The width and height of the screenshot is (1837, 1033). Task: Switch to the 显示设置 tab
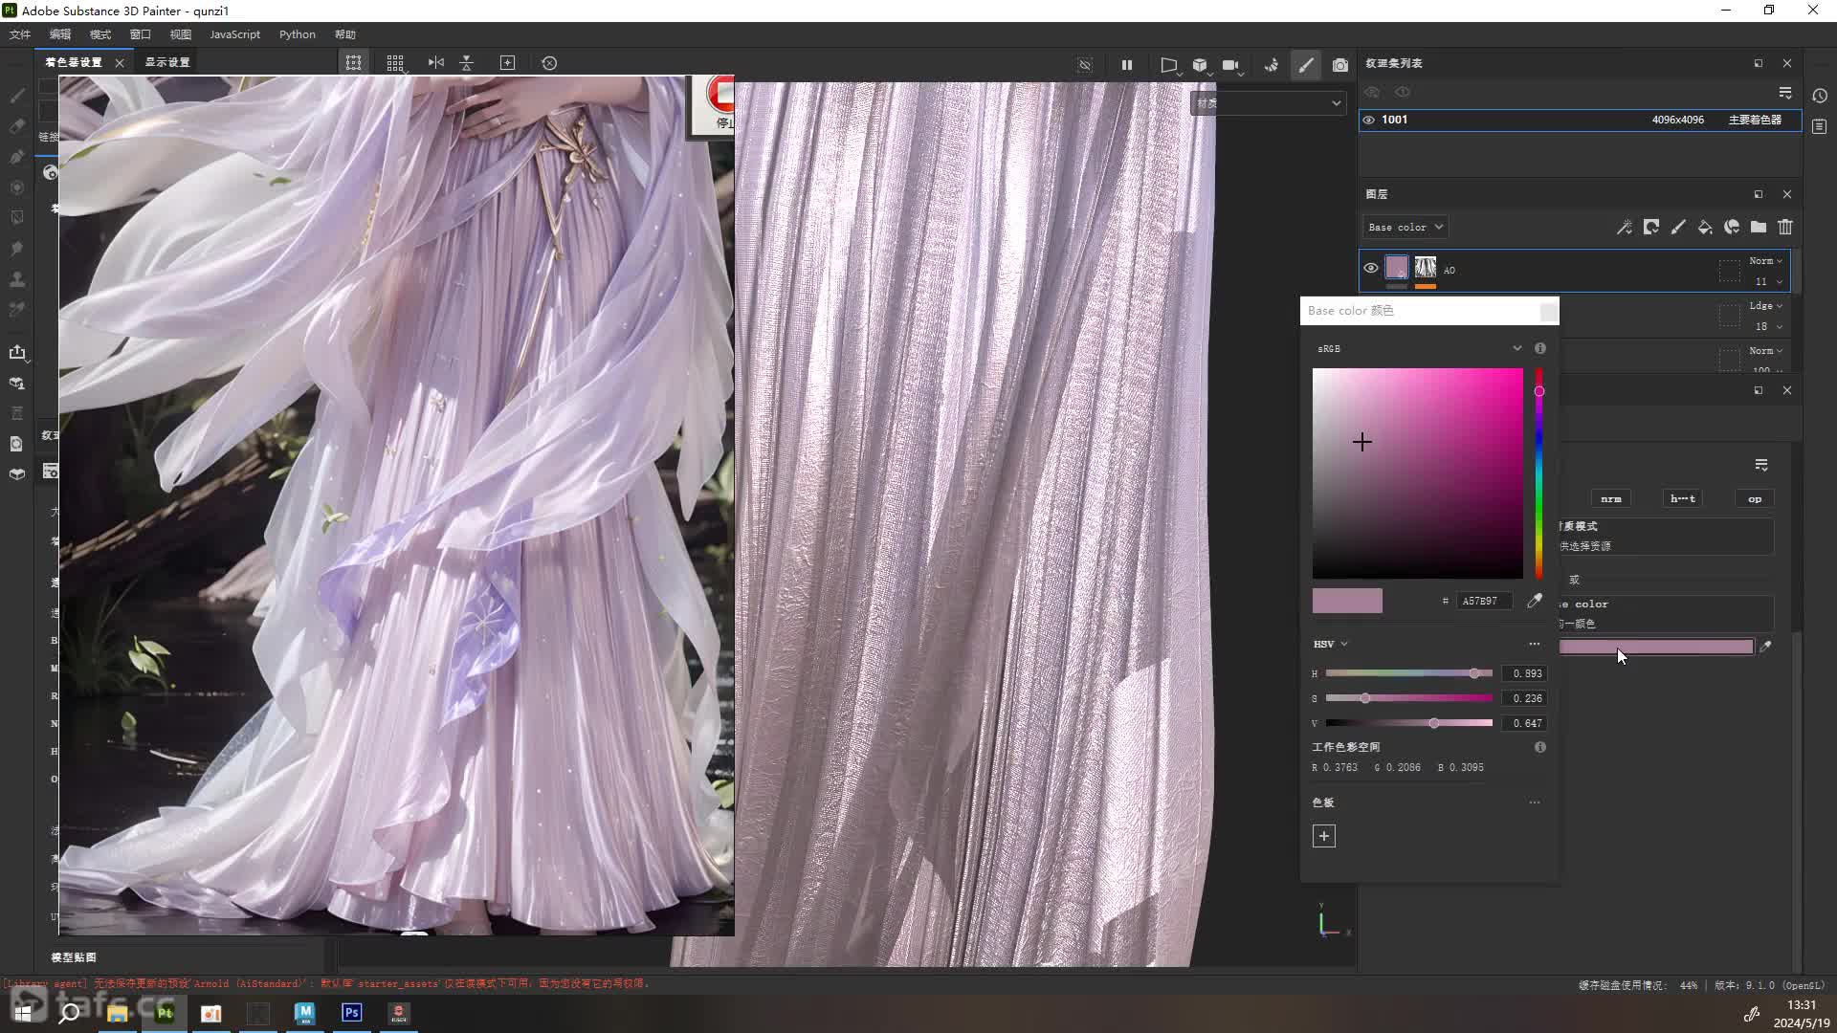[x=167, y=63]
